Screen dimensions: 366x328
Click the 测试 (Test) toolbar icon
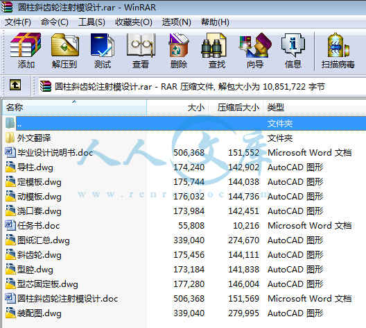103,45
